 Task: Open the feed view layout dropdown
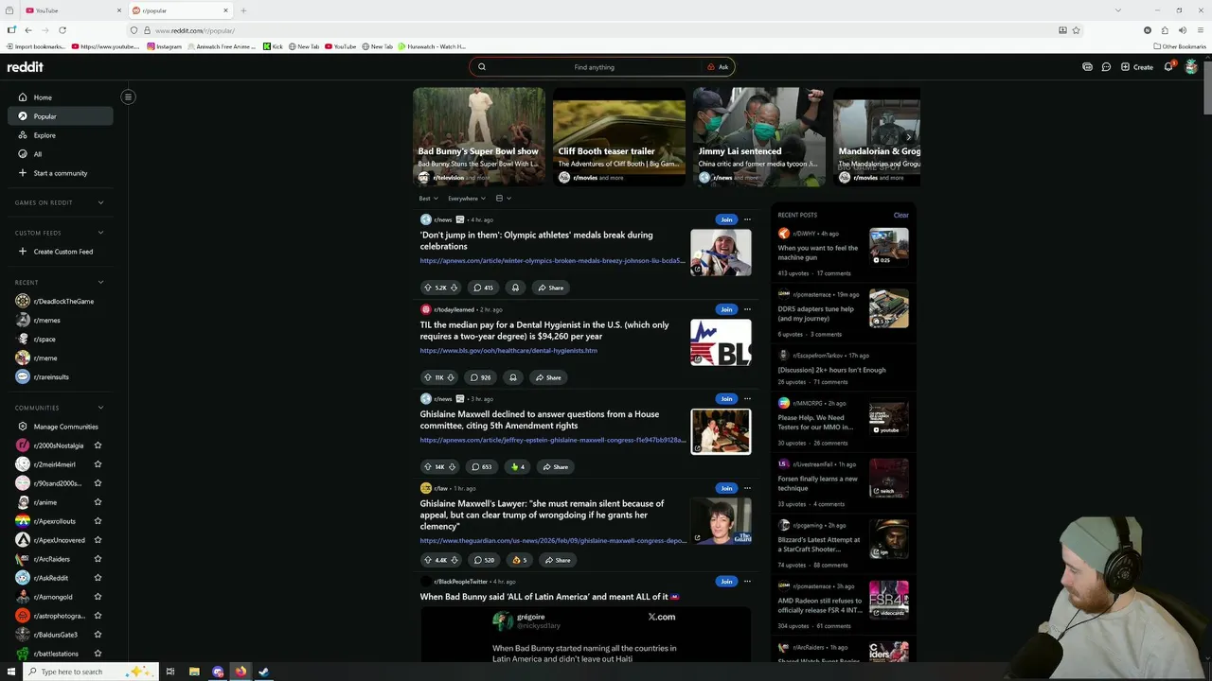pos(504,199)
